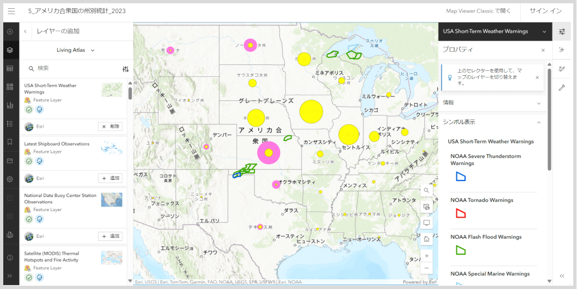Open the Basemap gallery icon in sidebar
The height and width of the screenshot is (289, 577).
click(10, 87)
